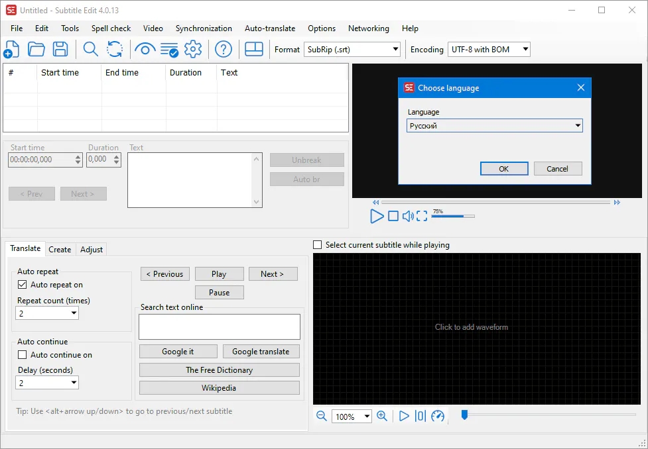This screenshot has width=648, height=449.
Task: Launch Spell check toolbar icon
Action: click(x=169, y=49)
